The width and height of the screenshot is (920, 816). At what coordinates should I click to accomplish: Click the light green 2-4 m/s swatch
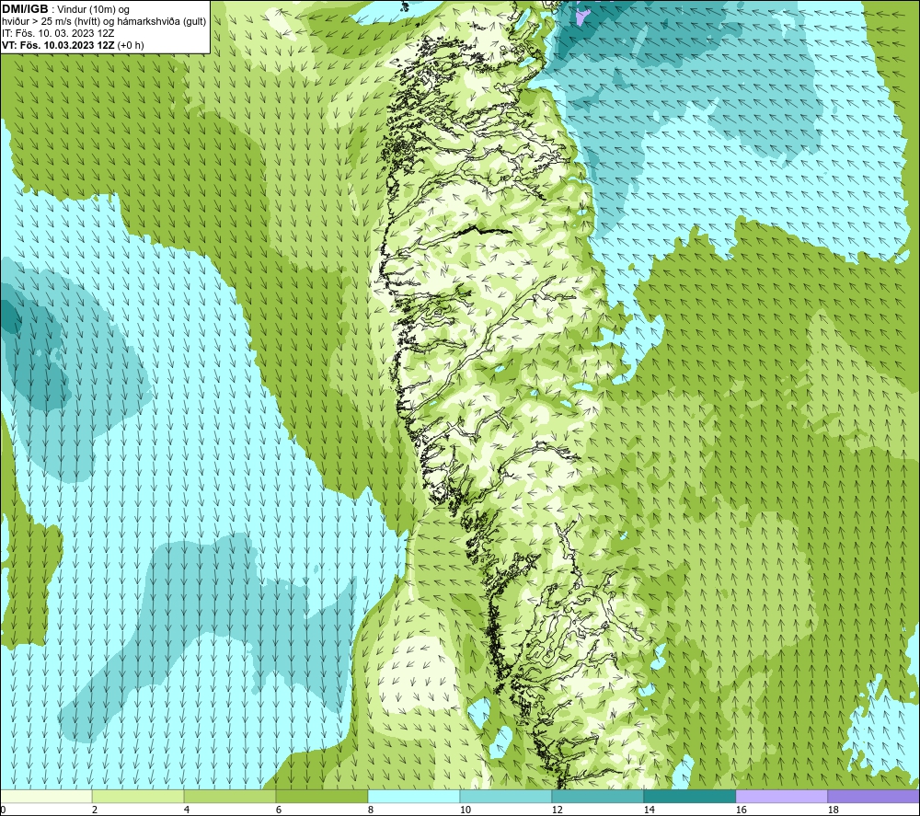tap(138, 796)
